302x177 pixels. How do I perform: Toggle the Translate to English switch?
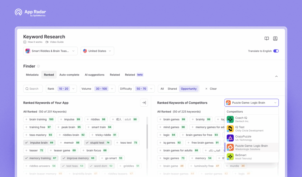pos(275,51)
